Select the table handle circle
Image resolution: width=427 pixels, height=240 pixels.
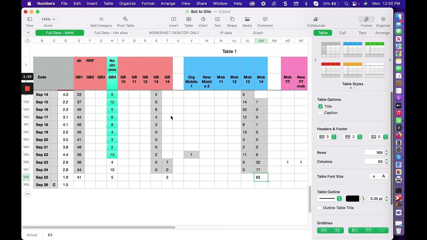point(28,41)
